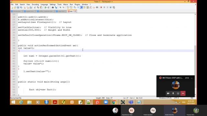The image size is (207, 116).
Task: Open Zoom from the taskbar
Action: tap(106, 102)
